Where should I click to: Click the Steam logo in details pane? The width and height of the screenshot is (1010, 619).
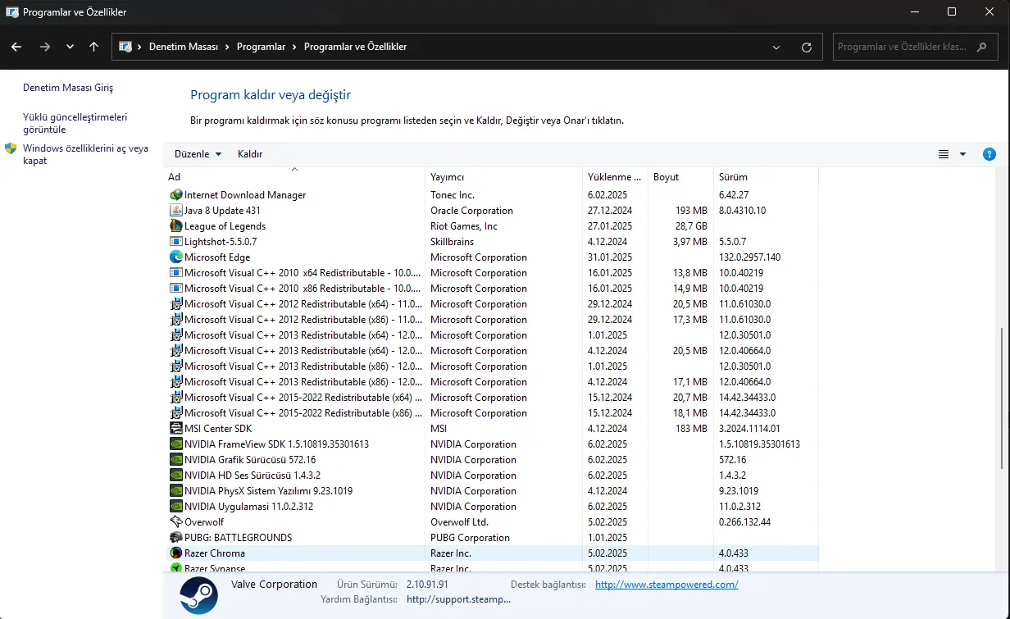(x=198, y=595)
